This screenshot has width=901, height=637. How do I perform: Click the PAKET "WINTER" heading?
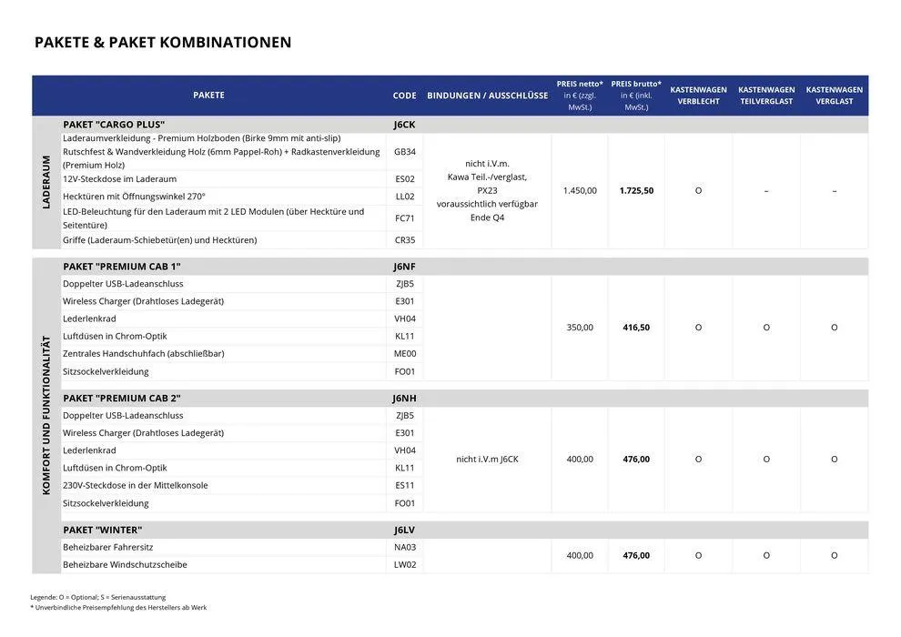(103, 530)
